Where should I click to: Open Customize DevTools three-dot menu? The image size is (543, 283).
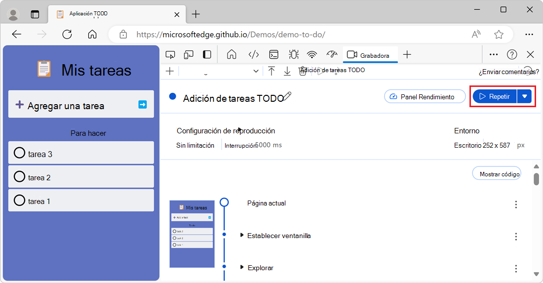(x=494, y=54)
